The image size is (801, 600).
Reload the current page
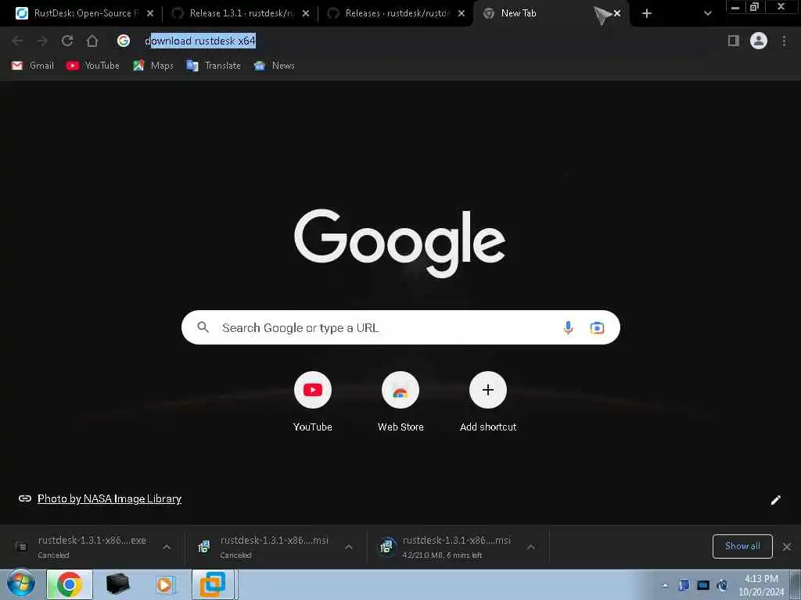[67, 41]
